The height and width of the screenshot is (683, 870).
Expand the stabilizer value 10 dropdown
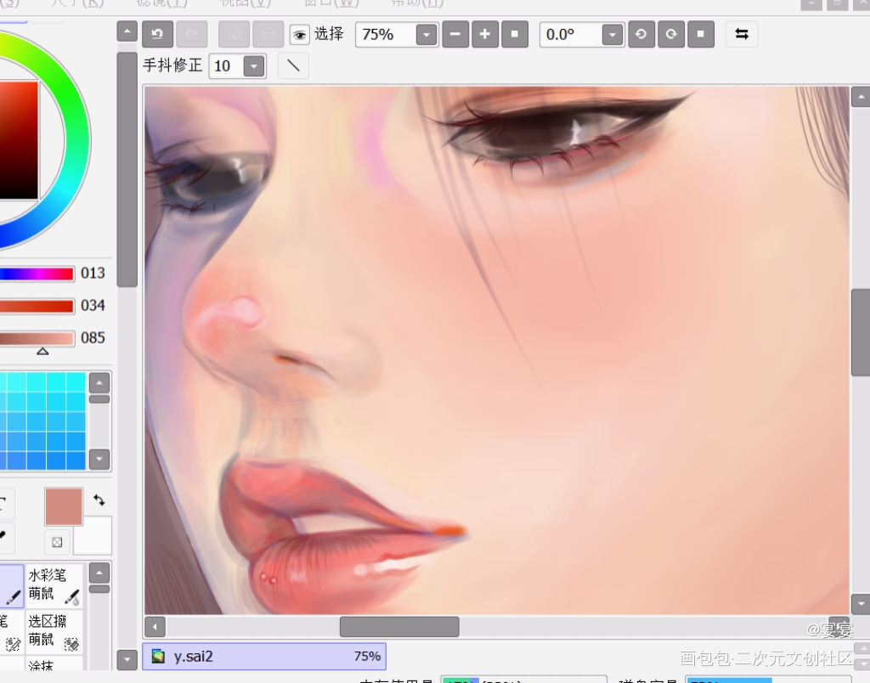click(253, 66)
